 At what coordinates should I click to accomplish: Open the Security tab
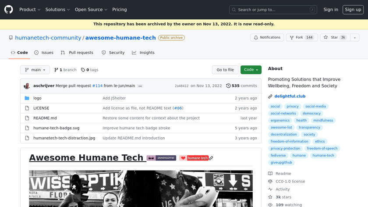[x=113, y=53]
